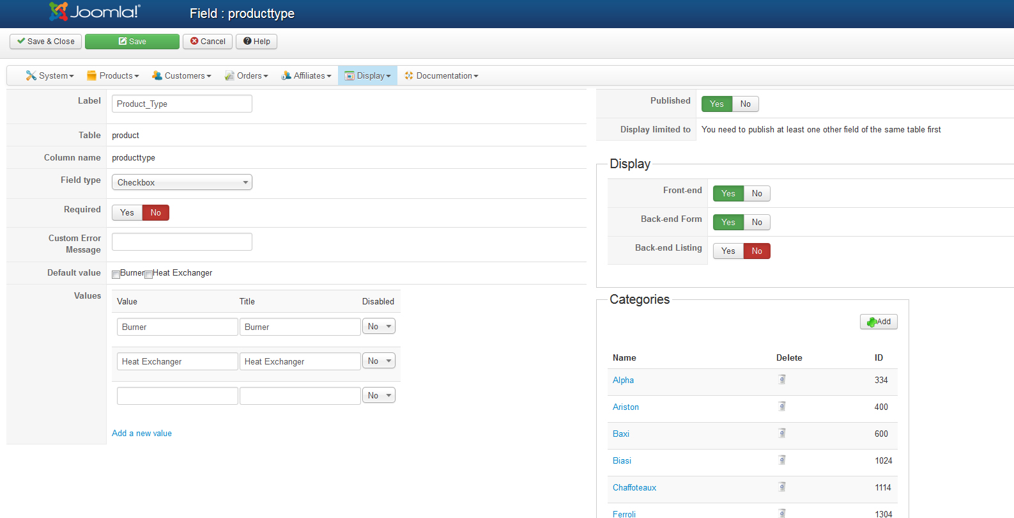Open Disabled dropdown for Heat Exchanger value

point(379,361)
